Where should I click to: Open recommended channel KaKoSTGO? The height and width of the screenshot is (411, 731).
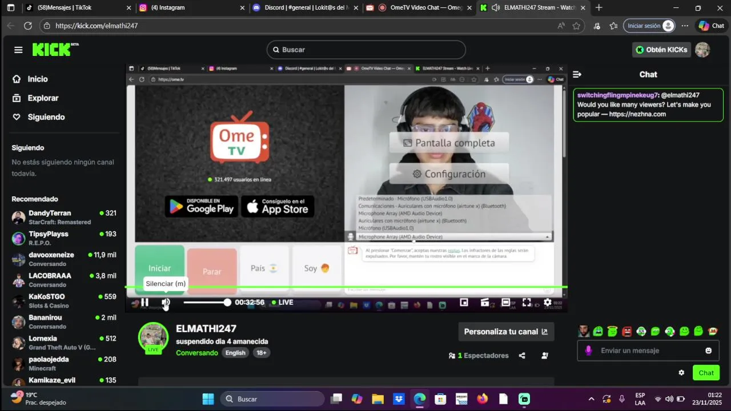click(64, 301)
